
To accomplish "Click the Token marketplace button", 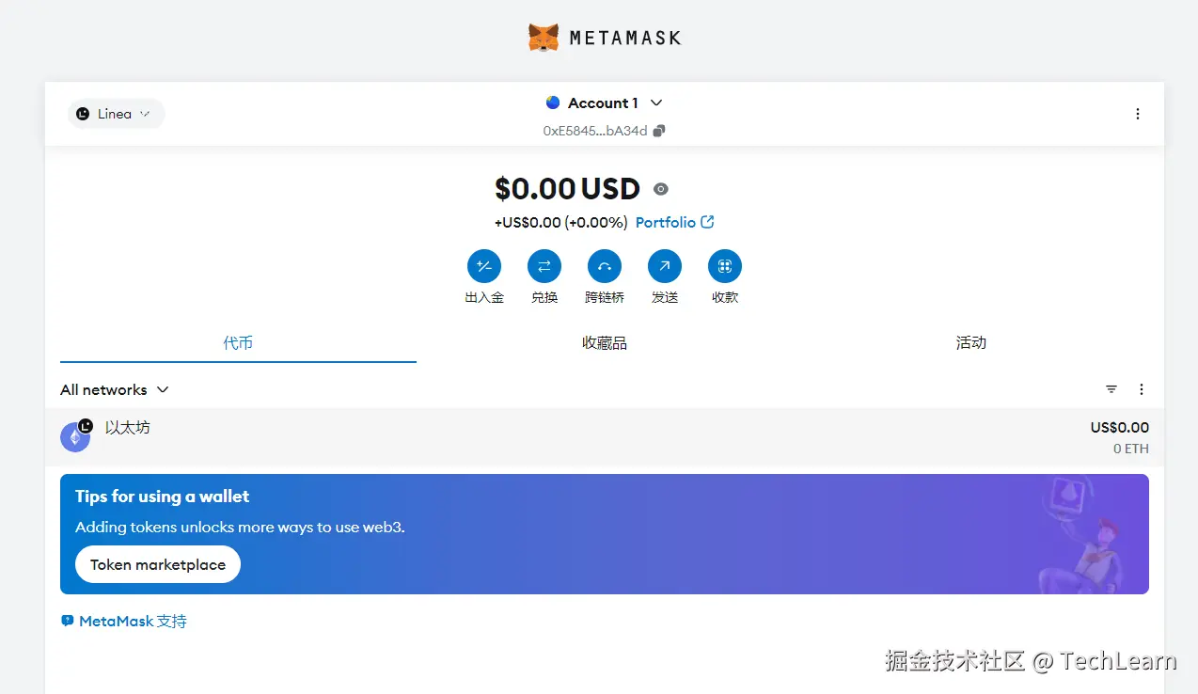I will [158, 564].
